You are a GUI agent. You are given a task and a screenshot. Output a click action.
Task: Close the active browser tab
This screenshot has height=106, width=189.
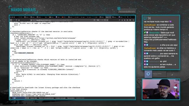110,17
